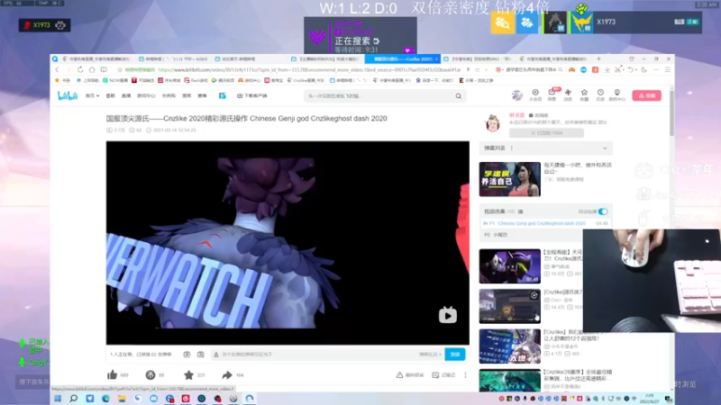
Task: Switch to the active Cnzlike 2020 tab
Action: pyautogui.click(x=402, y=58)
